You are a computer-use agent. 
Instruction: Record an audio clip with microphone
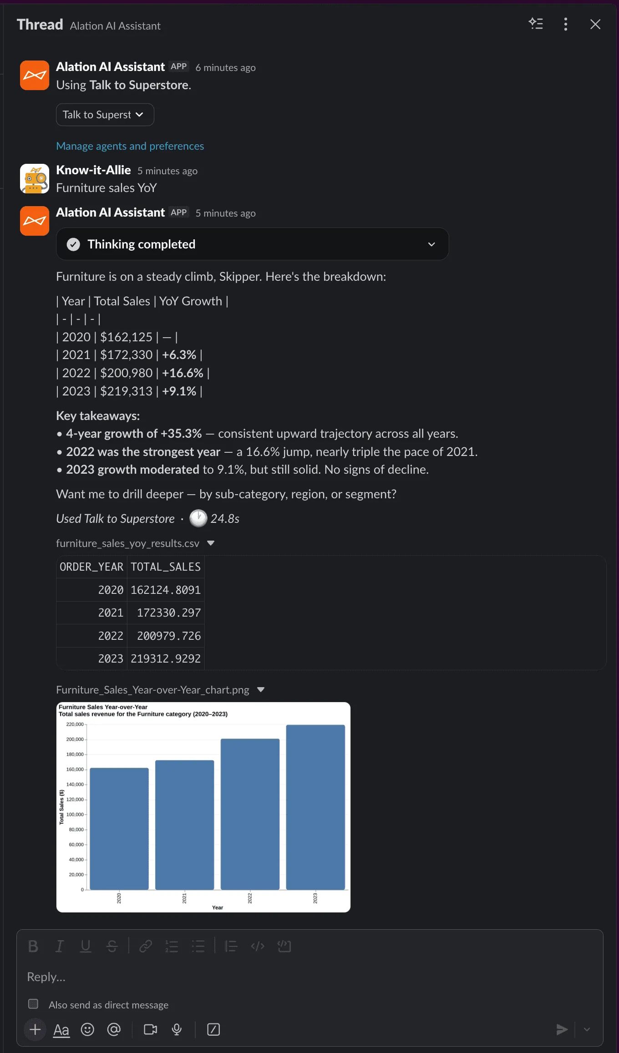click(177, 1029)
